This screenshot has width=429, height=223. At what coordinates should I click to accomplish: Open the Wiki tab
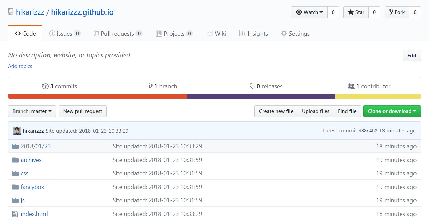[216, 33]
